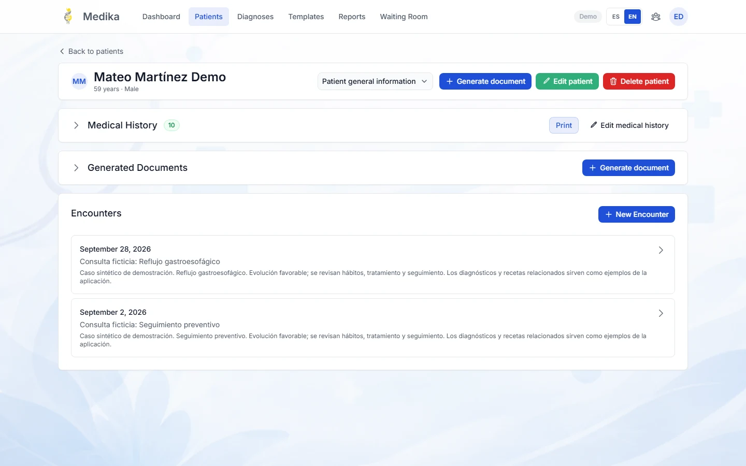This screenshot has height=466, width=746.
Task: Click Back to patients link
Action: coord(91,51)
